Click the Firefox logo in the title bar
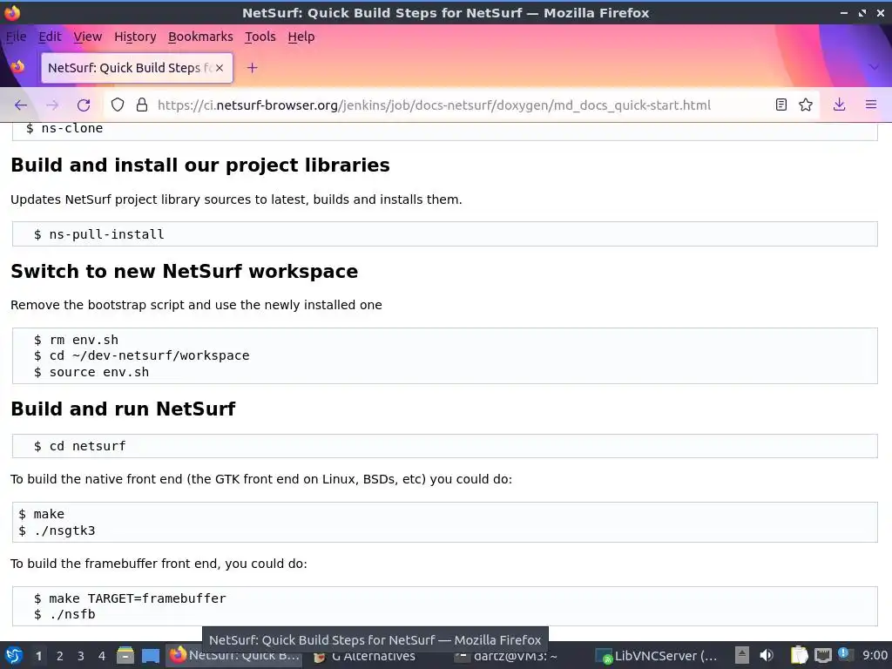892x669 pixels. pyautogui.click(x=12, y=12)
